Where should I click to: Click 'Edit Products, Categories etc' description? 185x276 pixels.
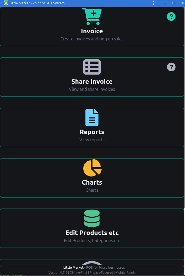pyautogui.click(x=92, y=240)
